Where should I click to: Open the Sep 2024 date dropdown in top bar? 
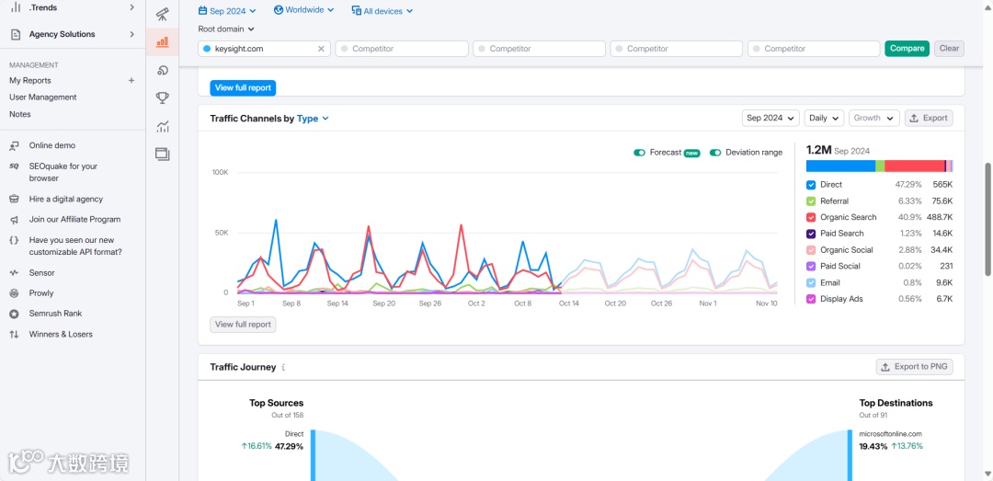(x=227, y=11)
